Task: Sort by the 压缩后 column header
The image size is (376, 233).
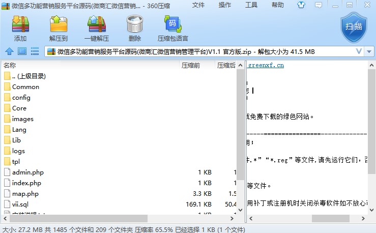Action: click(x=226, y=65)
